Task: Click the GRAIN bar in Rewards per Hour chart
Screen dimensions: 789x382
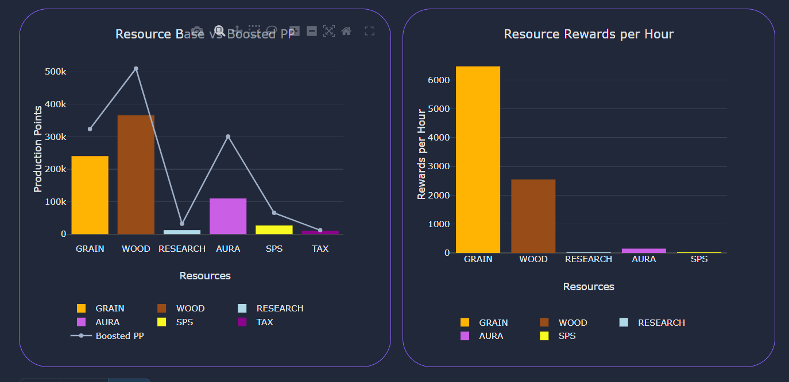Action: 478,159
